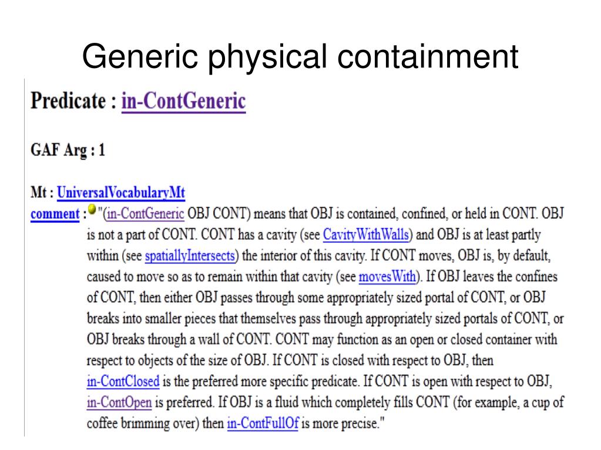Open the UniversalVocabularyMt microtheory link
Image resolution: width=601 pixels, height=450 pixels.
[x=121, y=192]
